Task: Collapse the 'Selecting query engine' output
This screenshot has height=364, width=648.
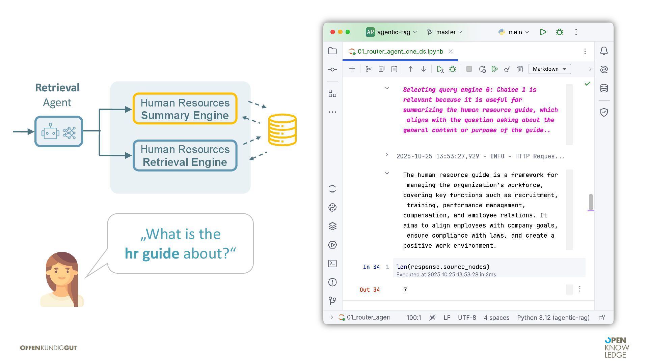Action: click(387, 88)
